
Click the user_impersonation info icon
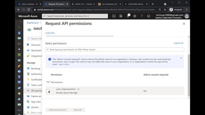pos(78,89)
